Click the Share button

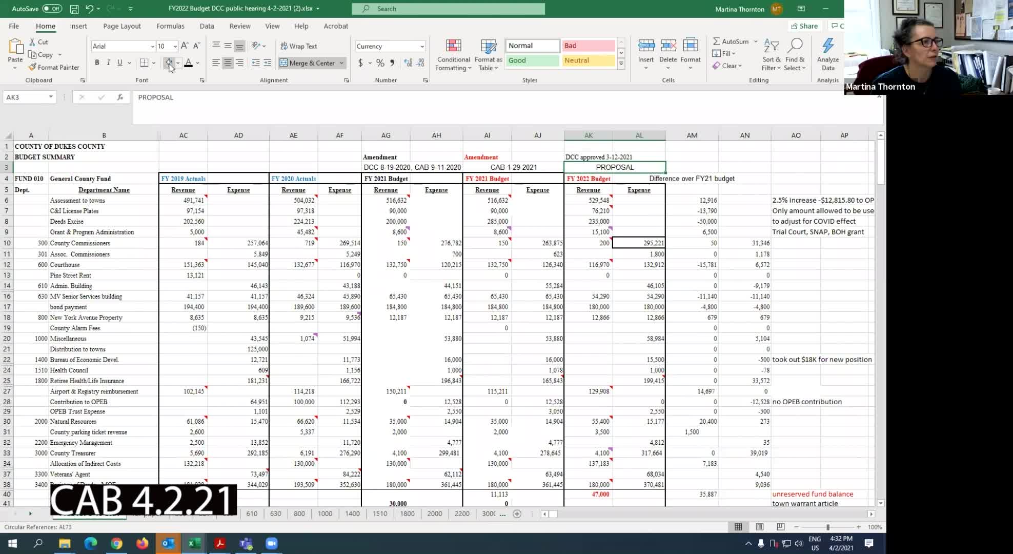(x=805, y=26)
